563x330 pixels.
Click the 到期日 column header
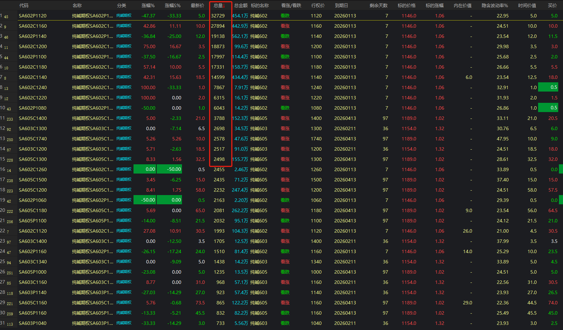tap(341, 5)
